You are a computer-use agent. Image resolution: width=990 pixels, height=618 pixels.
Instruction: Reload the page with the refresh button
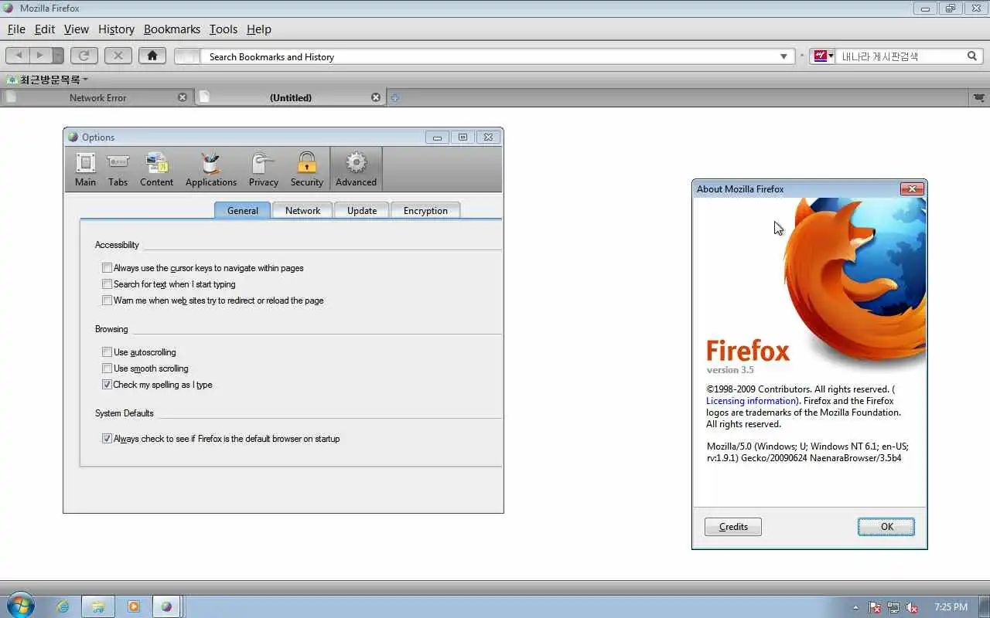[84, 56]
